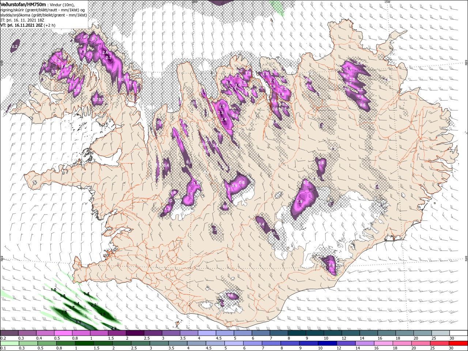This screenshot has width=468, height=351.
Task: Click the 2.2 rain value in the green band
Action: (93, 305)
